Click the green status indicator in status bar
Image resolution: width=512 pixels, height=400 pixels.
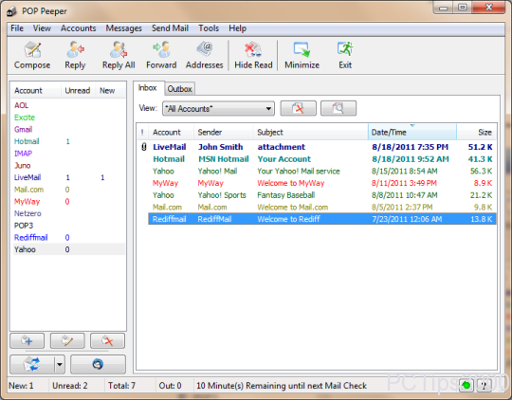click(466, 385)
